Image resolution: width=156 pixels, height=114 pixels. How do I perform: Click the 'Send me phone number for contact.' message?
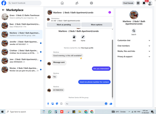coord(94,82)
